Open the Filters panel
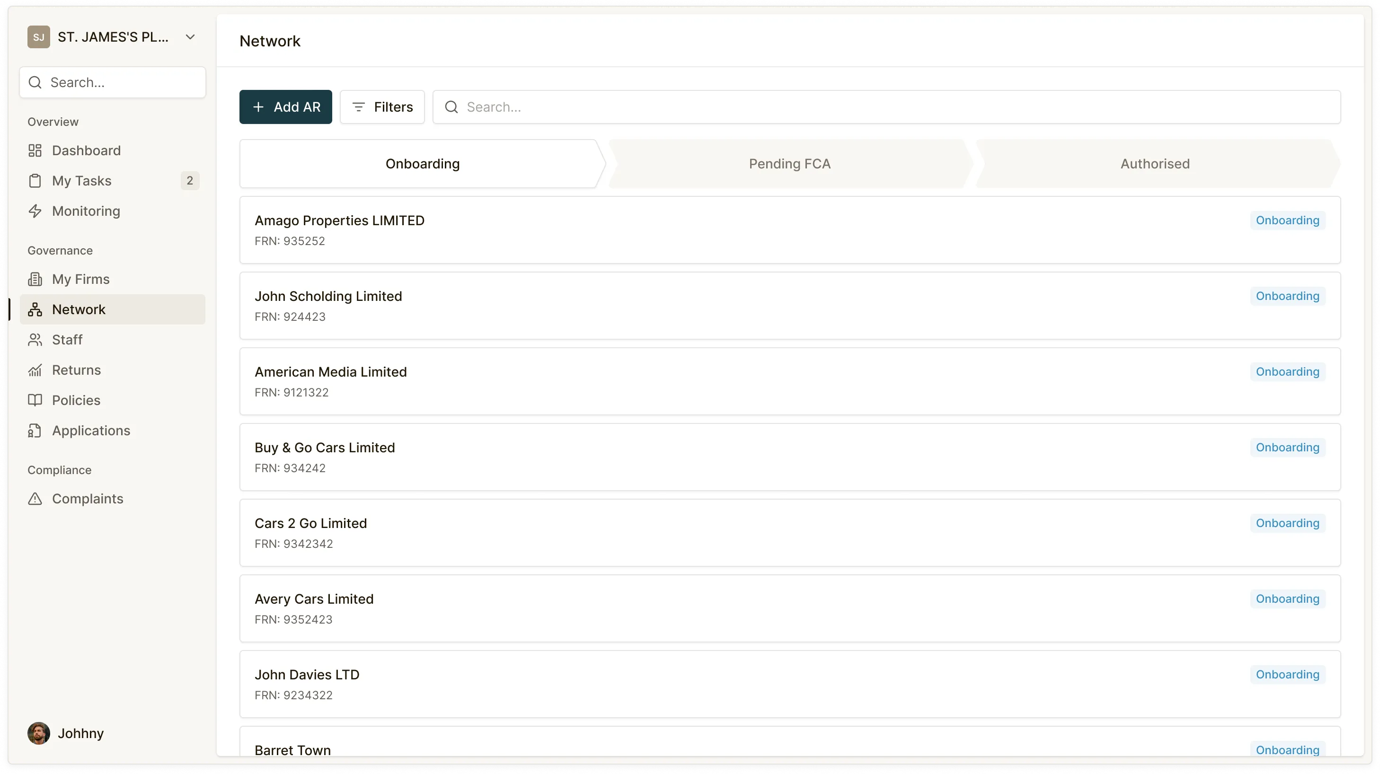This screenshot has width=1380, height=774. (x=382, y=106)
